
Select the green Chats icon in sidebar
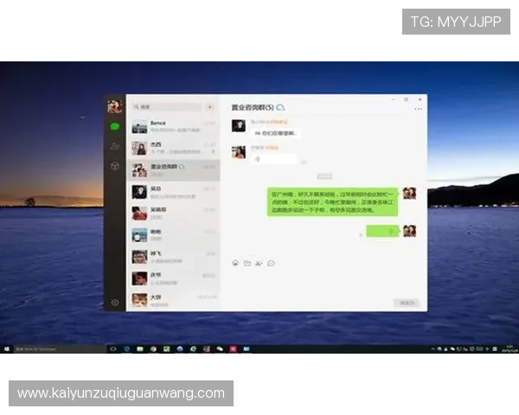point(114,126)
